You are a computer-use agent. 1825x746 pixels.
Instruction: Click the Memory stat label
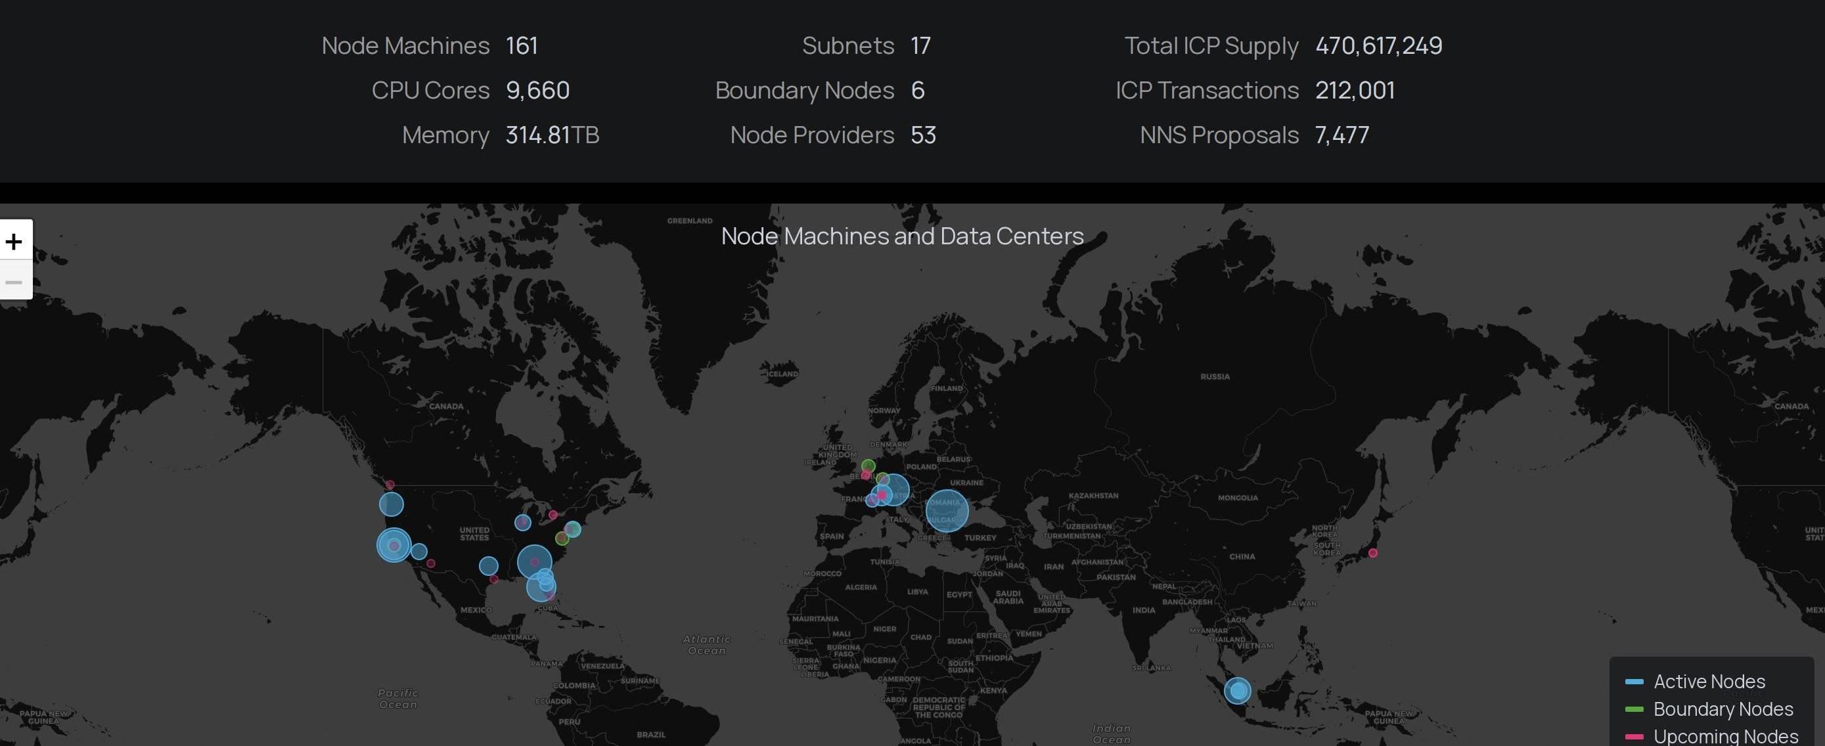(x=445, y=135)
